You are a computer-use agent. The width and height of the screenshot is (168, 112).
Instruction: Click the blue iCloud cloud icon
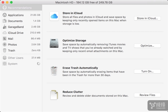(x=54, y=16)
